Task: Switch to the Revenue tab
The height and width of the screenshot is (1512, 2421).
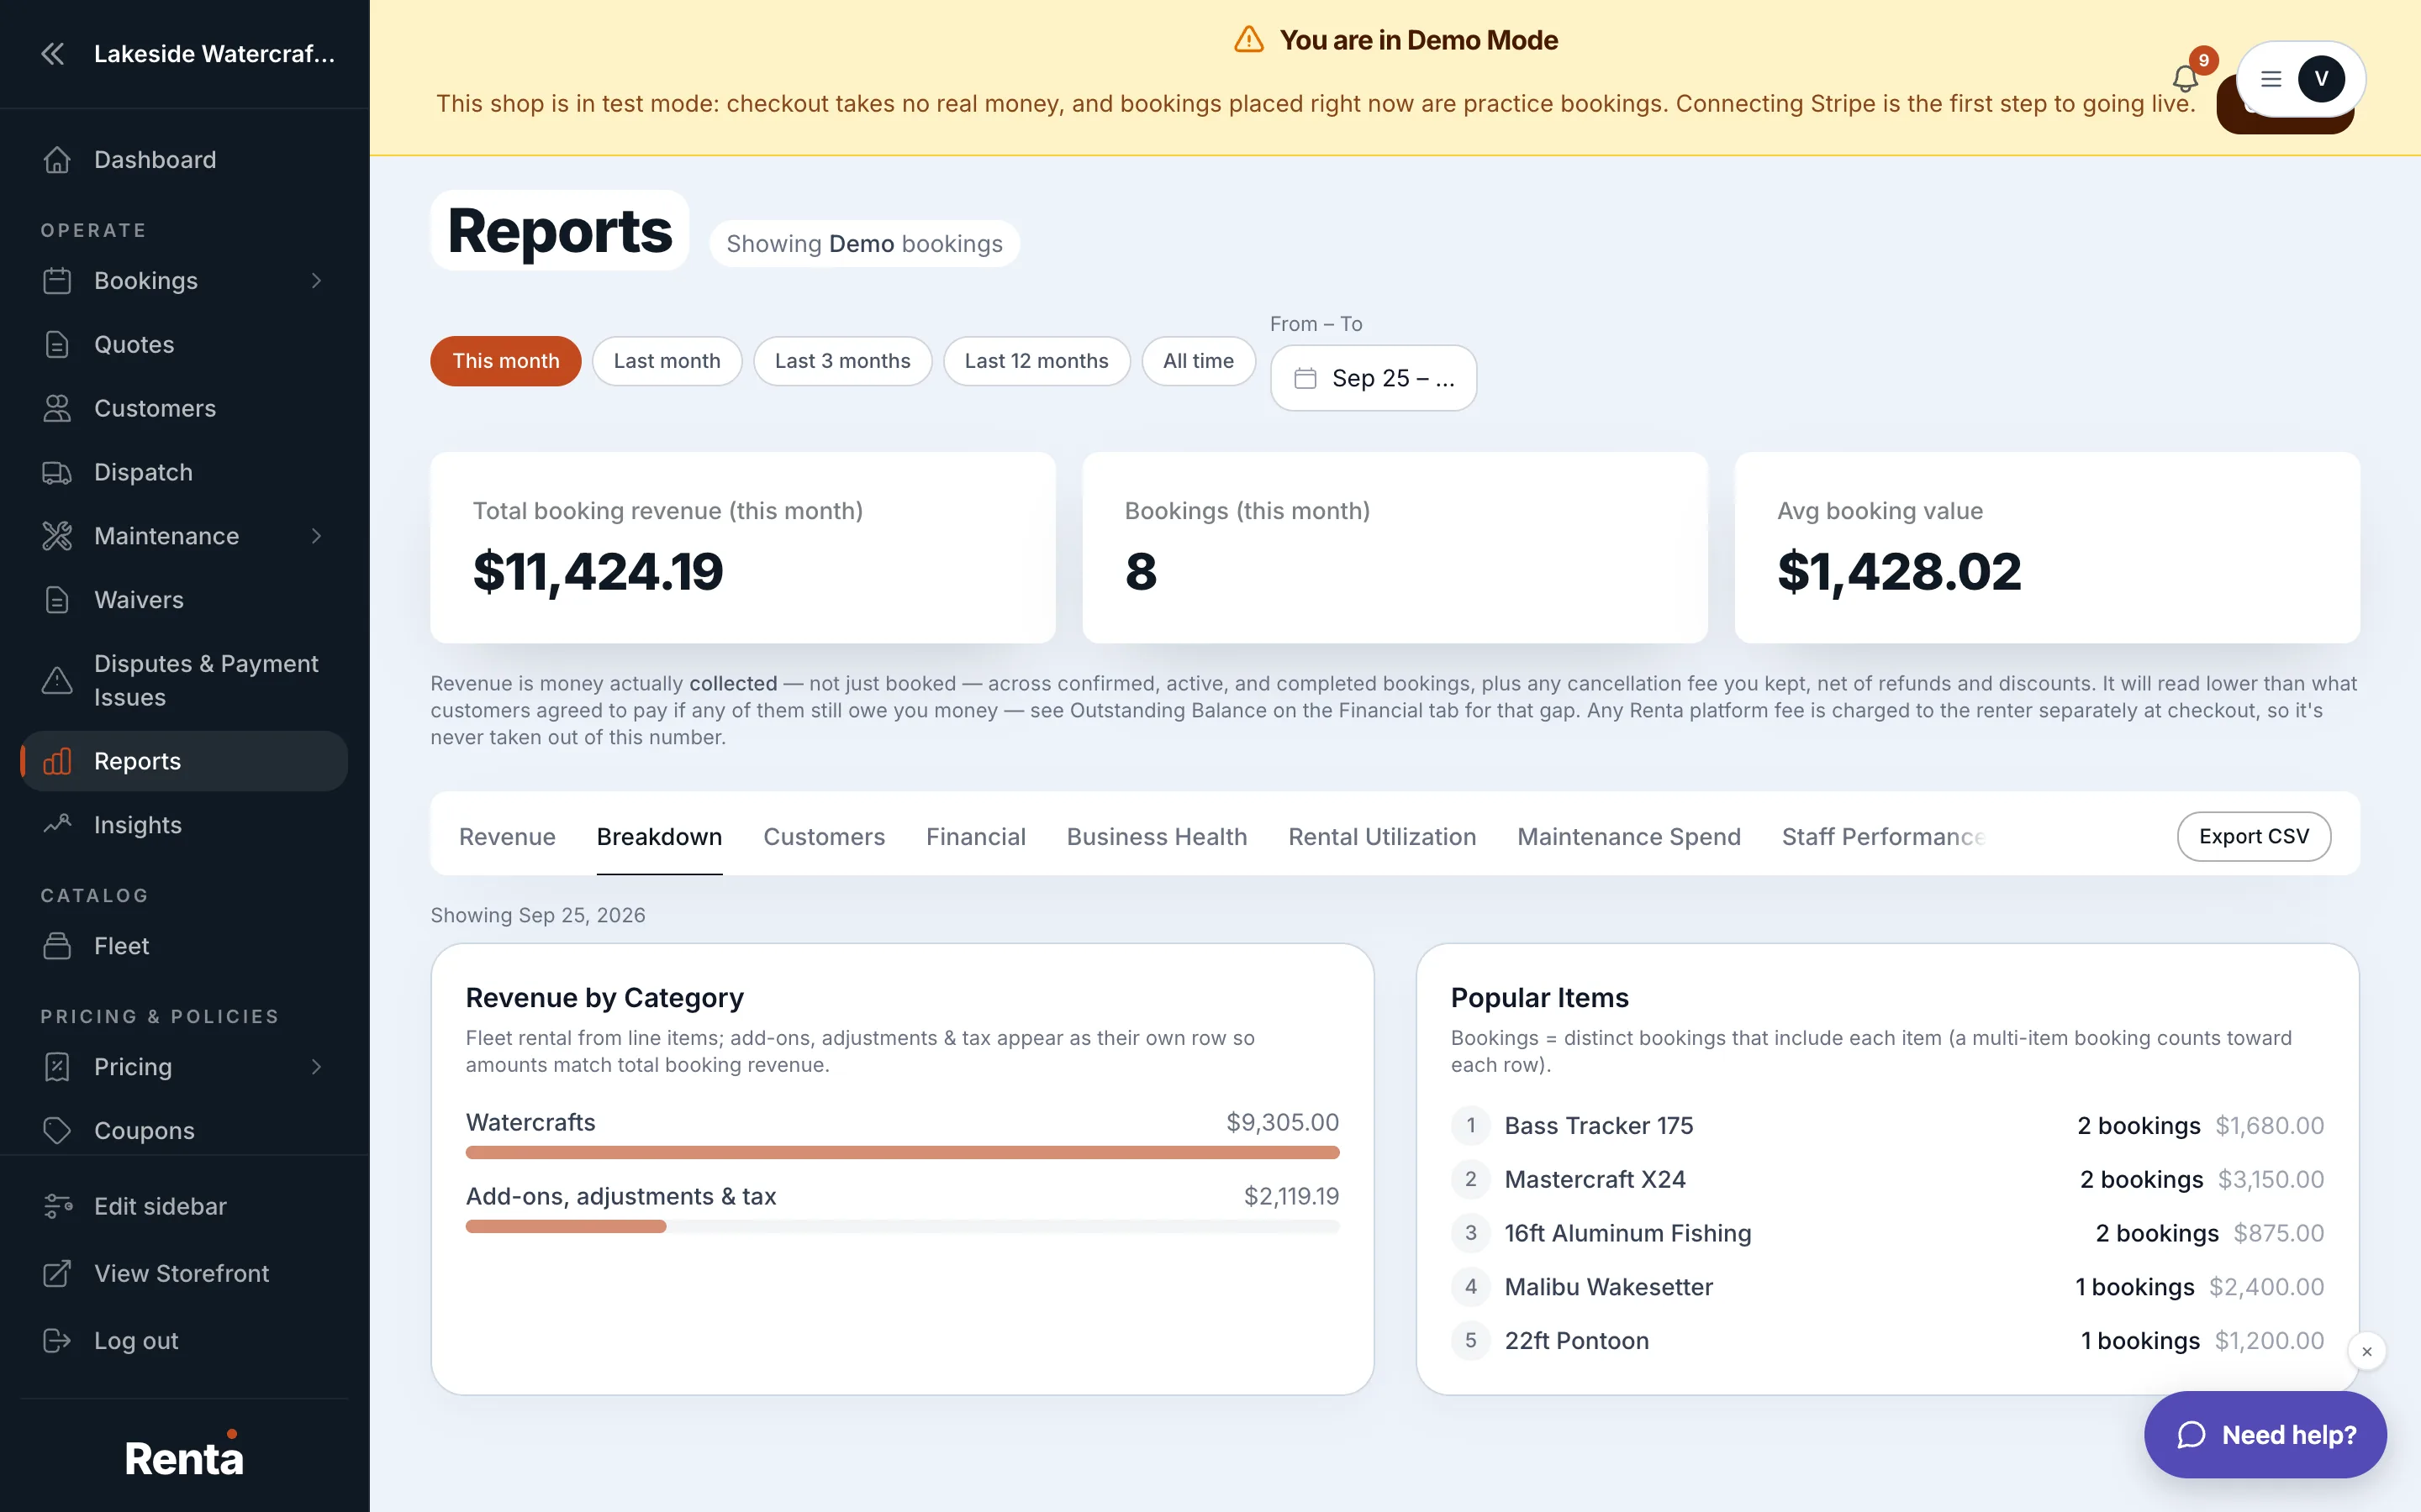Action: 507,837
